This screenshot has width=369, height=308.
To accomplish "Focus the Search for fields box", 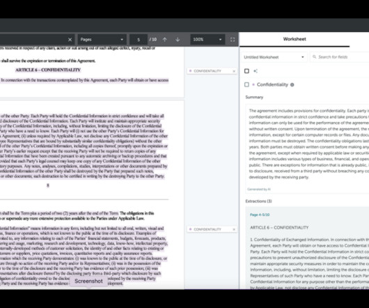I will coord(340,57).
